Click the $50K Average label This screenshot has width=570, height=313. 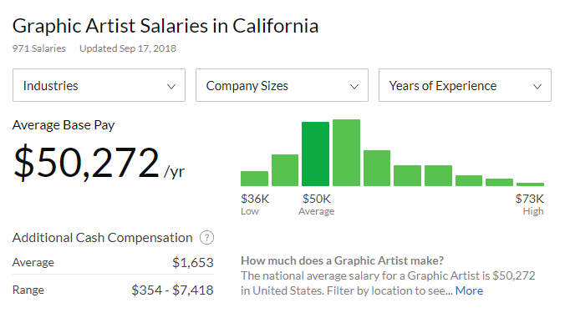click(317, 204)
